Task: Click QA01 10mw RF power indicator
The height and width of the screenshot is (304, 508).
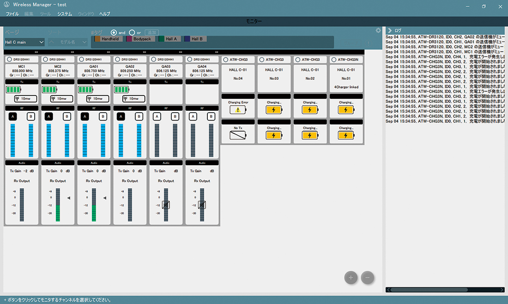Action: tap(97, 98)
